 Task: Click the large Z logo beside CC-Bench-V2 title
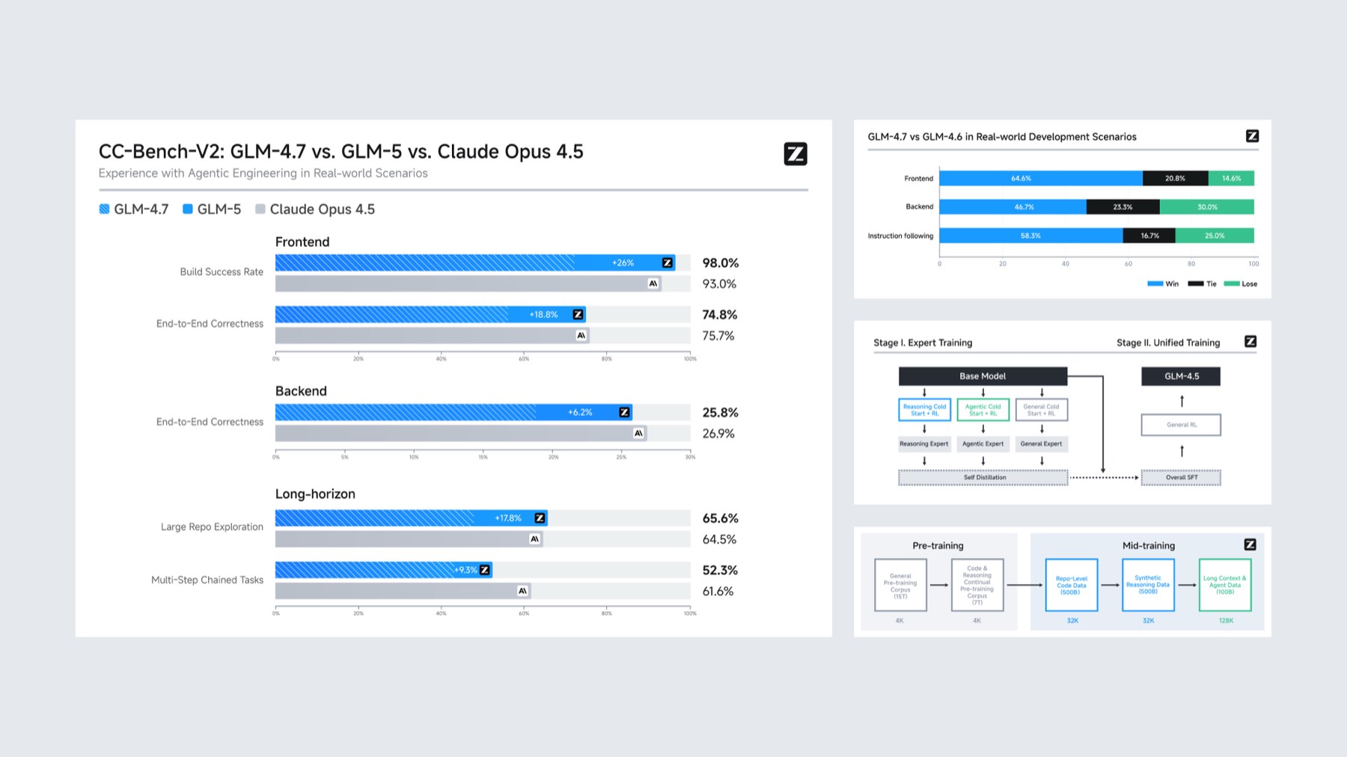[x=795, y=153]
